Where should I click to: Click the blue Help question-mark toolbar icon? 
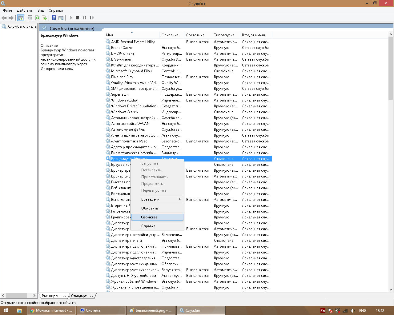tap(54, 18)
